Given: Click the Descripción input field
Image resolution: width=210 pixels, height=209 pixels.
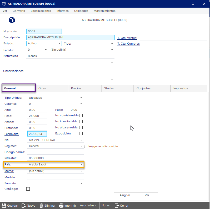Looking at the screenshot, I should (71, 37).
